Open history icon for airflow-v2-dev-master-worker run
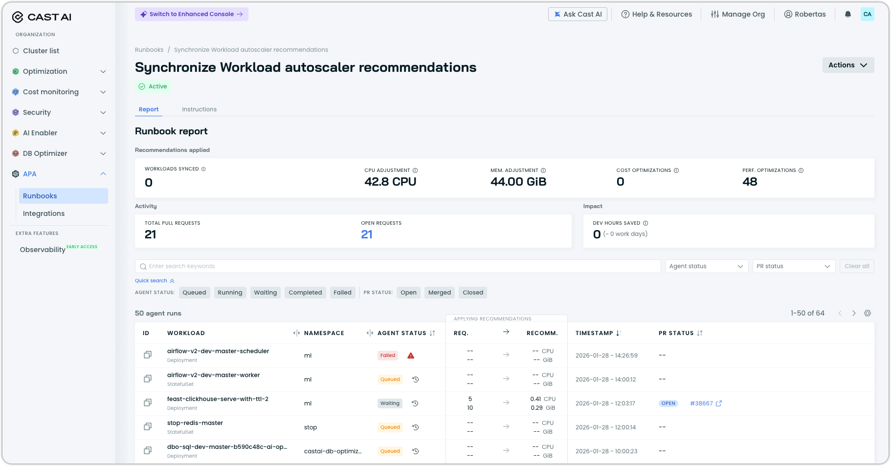 pos(416,380)
